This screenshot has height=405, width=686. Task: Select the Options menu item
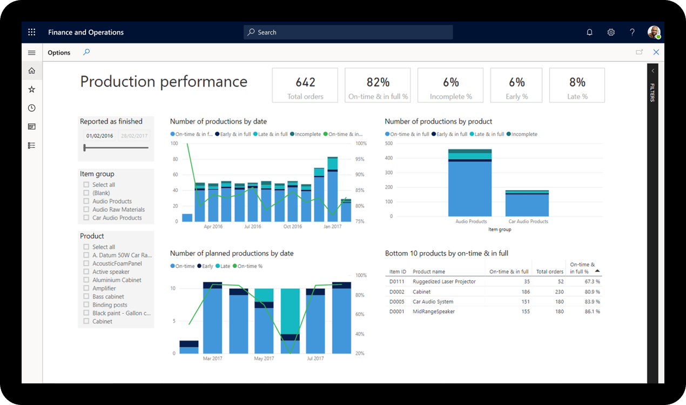[59, 52]
